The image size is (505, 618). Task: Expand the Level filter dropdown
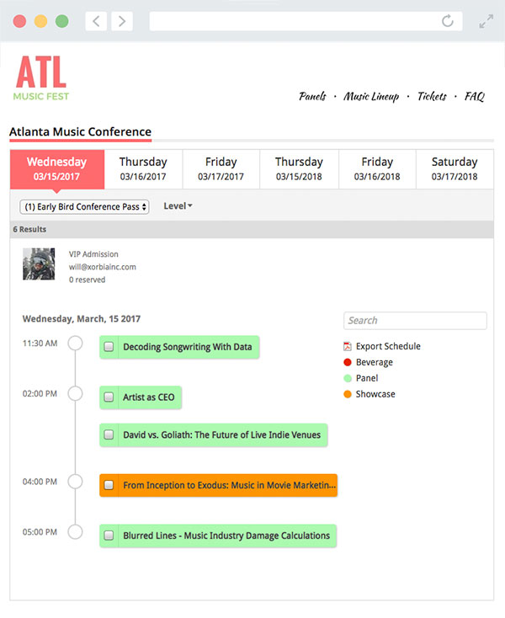coord(178,206)
